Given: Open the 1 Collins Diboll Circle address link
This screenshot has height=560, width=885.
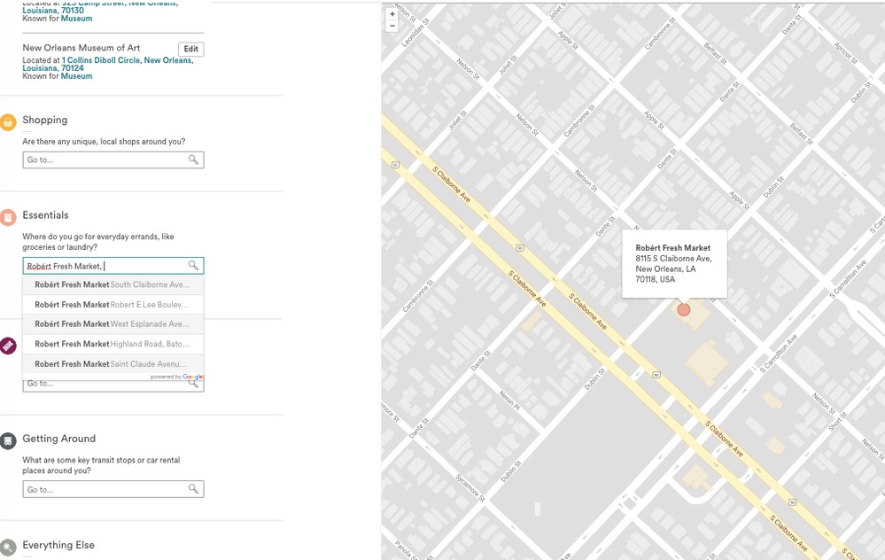Looking at the screenshot, I should tap(127, 60).
